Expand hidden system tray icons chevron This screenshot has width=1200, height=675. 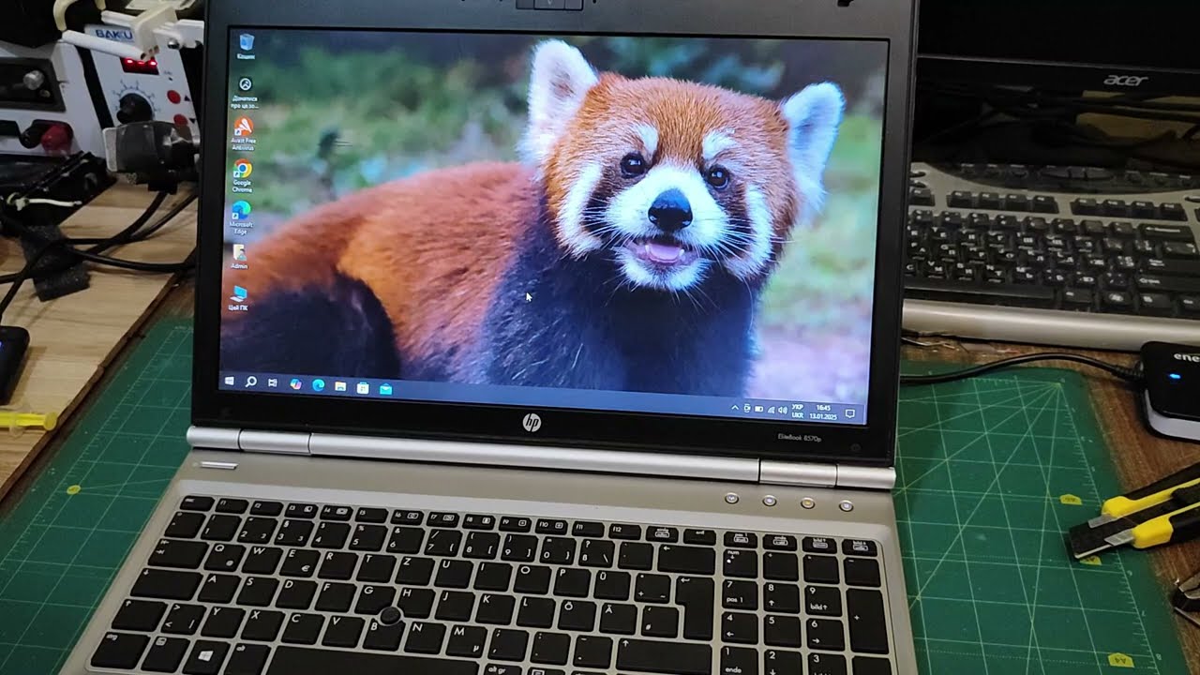735,408
